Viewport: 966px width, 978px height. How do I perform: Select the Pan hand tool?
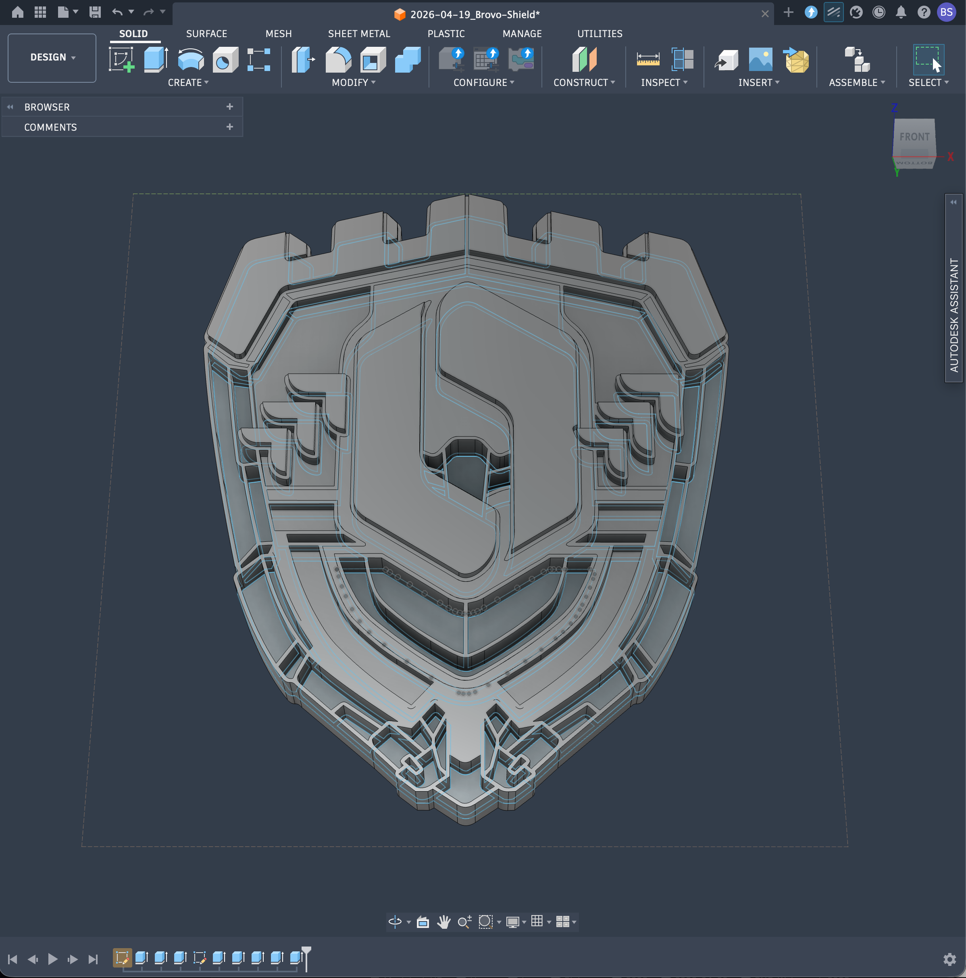tap(443, 922)
